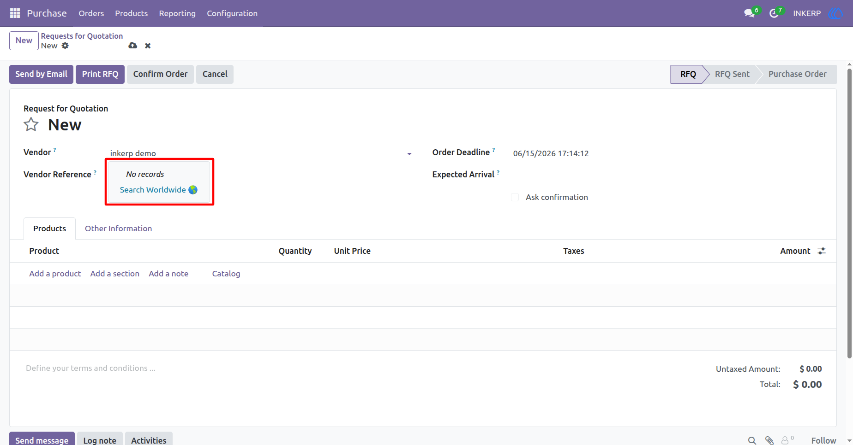Open the activities clock icon
The width and height of the screenshot is (853, 445).
pyautogui.click(x=774, y=13)
